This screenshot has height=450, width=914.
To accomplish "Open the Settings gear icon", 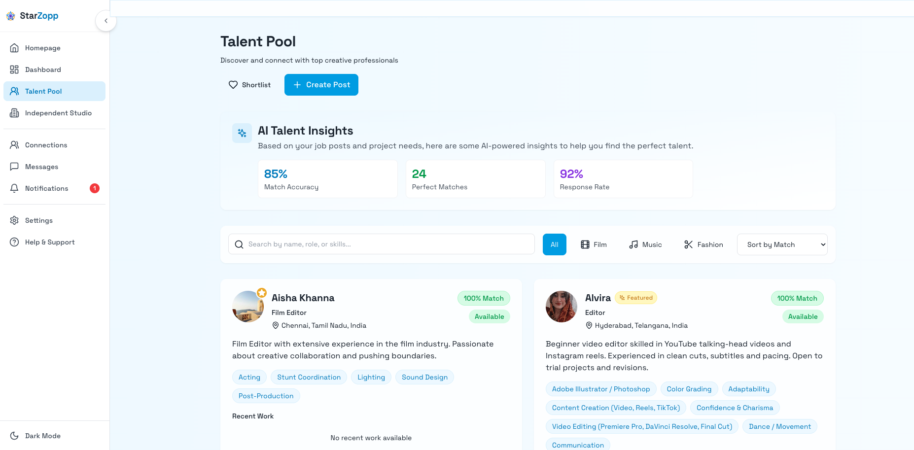I will 14,220.
